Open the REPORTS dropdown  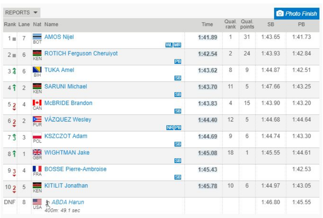click(x=22, y=13)
